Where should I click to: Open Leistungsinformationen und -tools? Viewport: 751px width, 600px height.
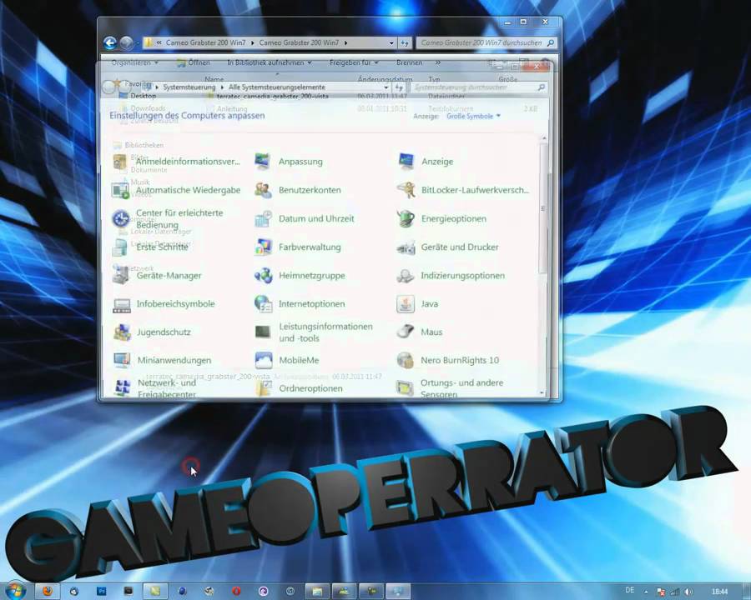pyautogui.click(x=314, y=332)
